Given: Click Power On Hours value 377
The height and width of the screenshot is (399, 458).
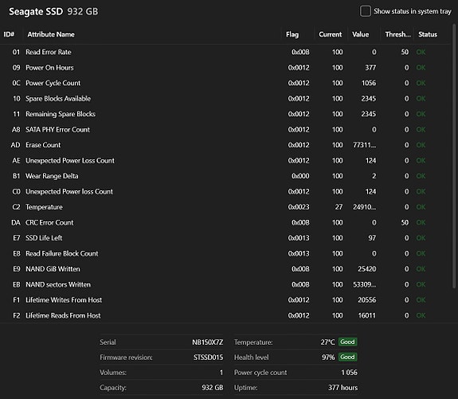Looking at the screenshot, I should point(370,68).
